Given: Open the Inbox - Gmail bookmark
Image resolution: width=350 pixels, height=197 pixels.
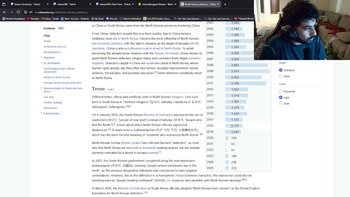Looking at the screenshot, I should [50, 19].
